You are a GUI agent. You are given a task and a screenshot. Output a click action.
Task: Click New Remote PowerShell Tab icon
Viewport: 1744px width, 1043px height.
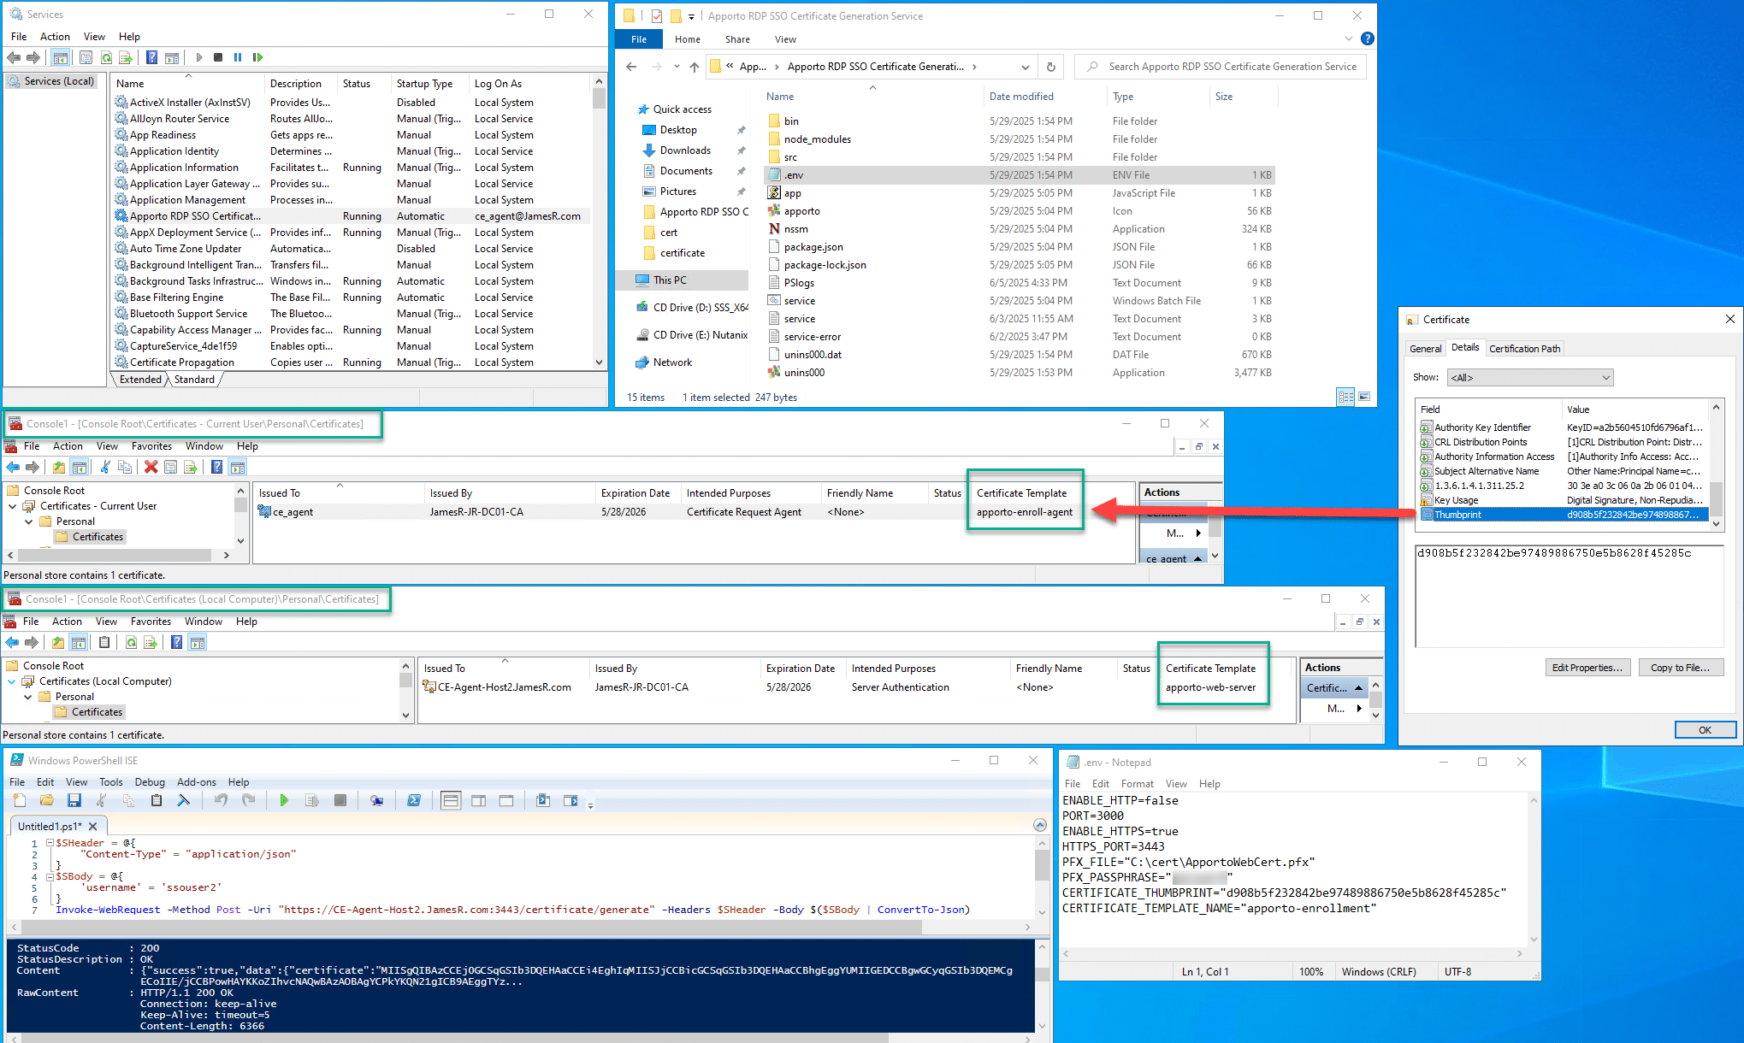click(376, 801)
